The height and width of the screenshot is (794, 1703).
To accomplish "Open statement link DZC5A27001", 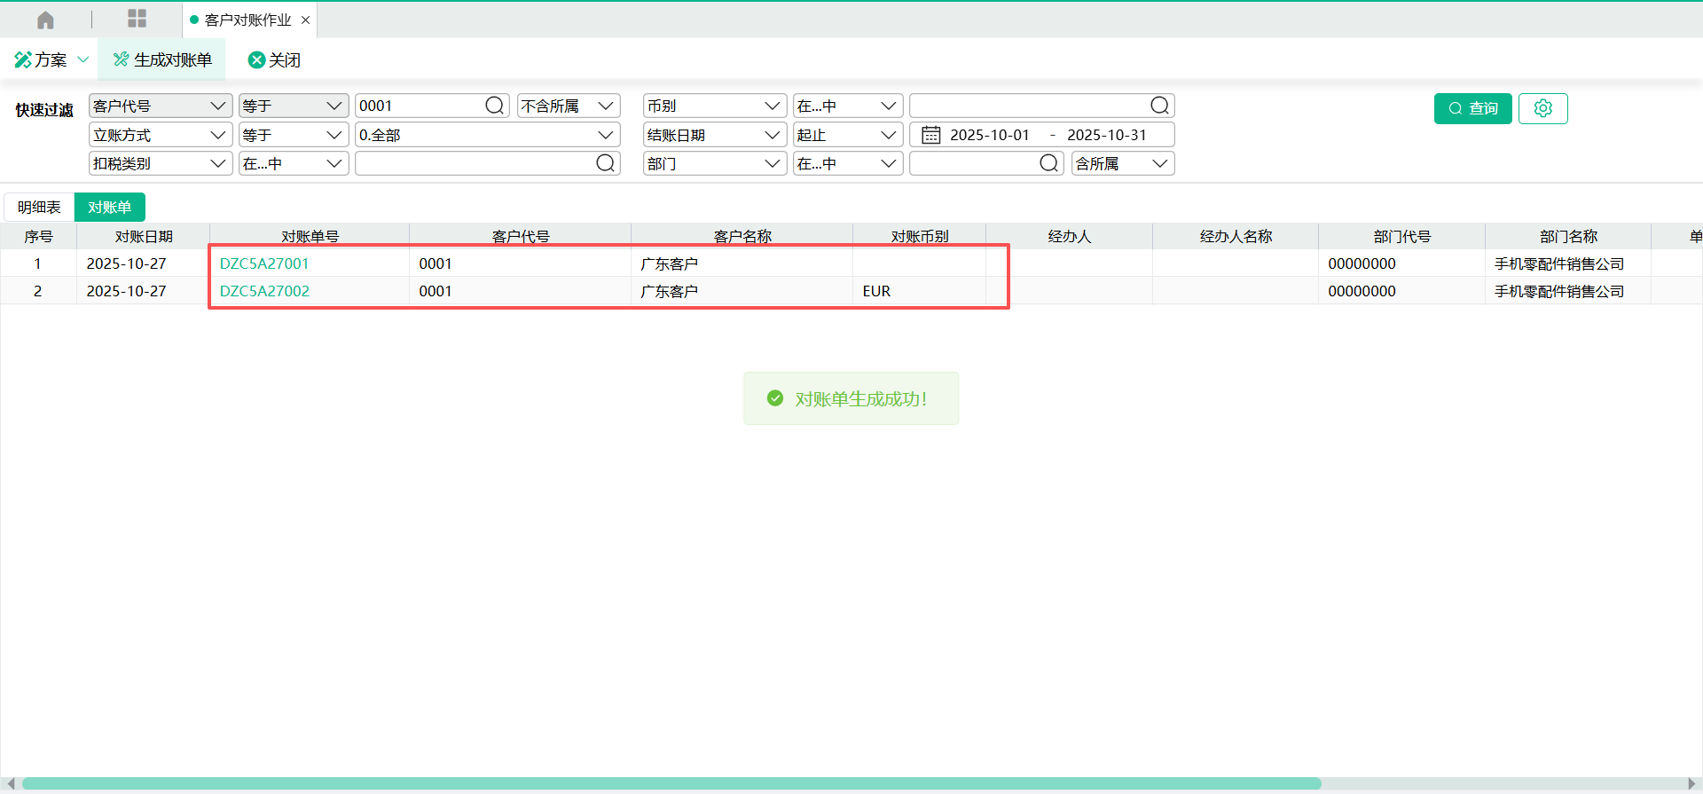I will [264, 263].
